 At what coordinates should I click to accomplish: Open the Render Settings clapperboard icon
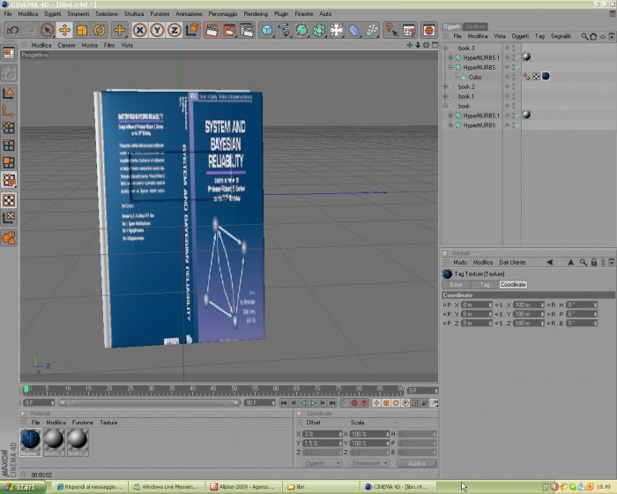pos(247,30)
